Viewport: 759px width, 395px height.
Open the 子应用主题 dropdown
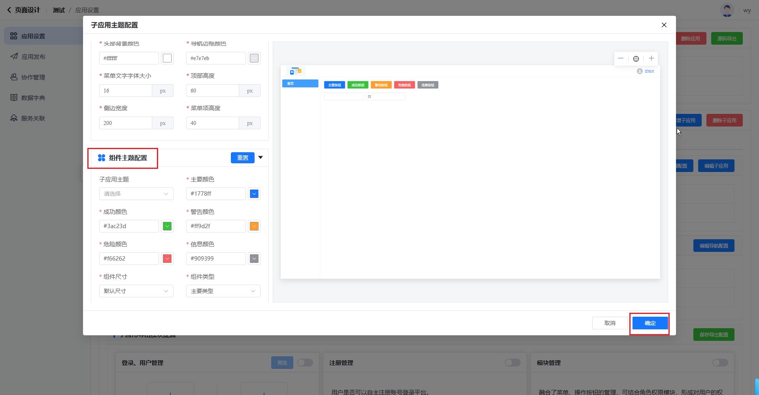click(136, 194)
